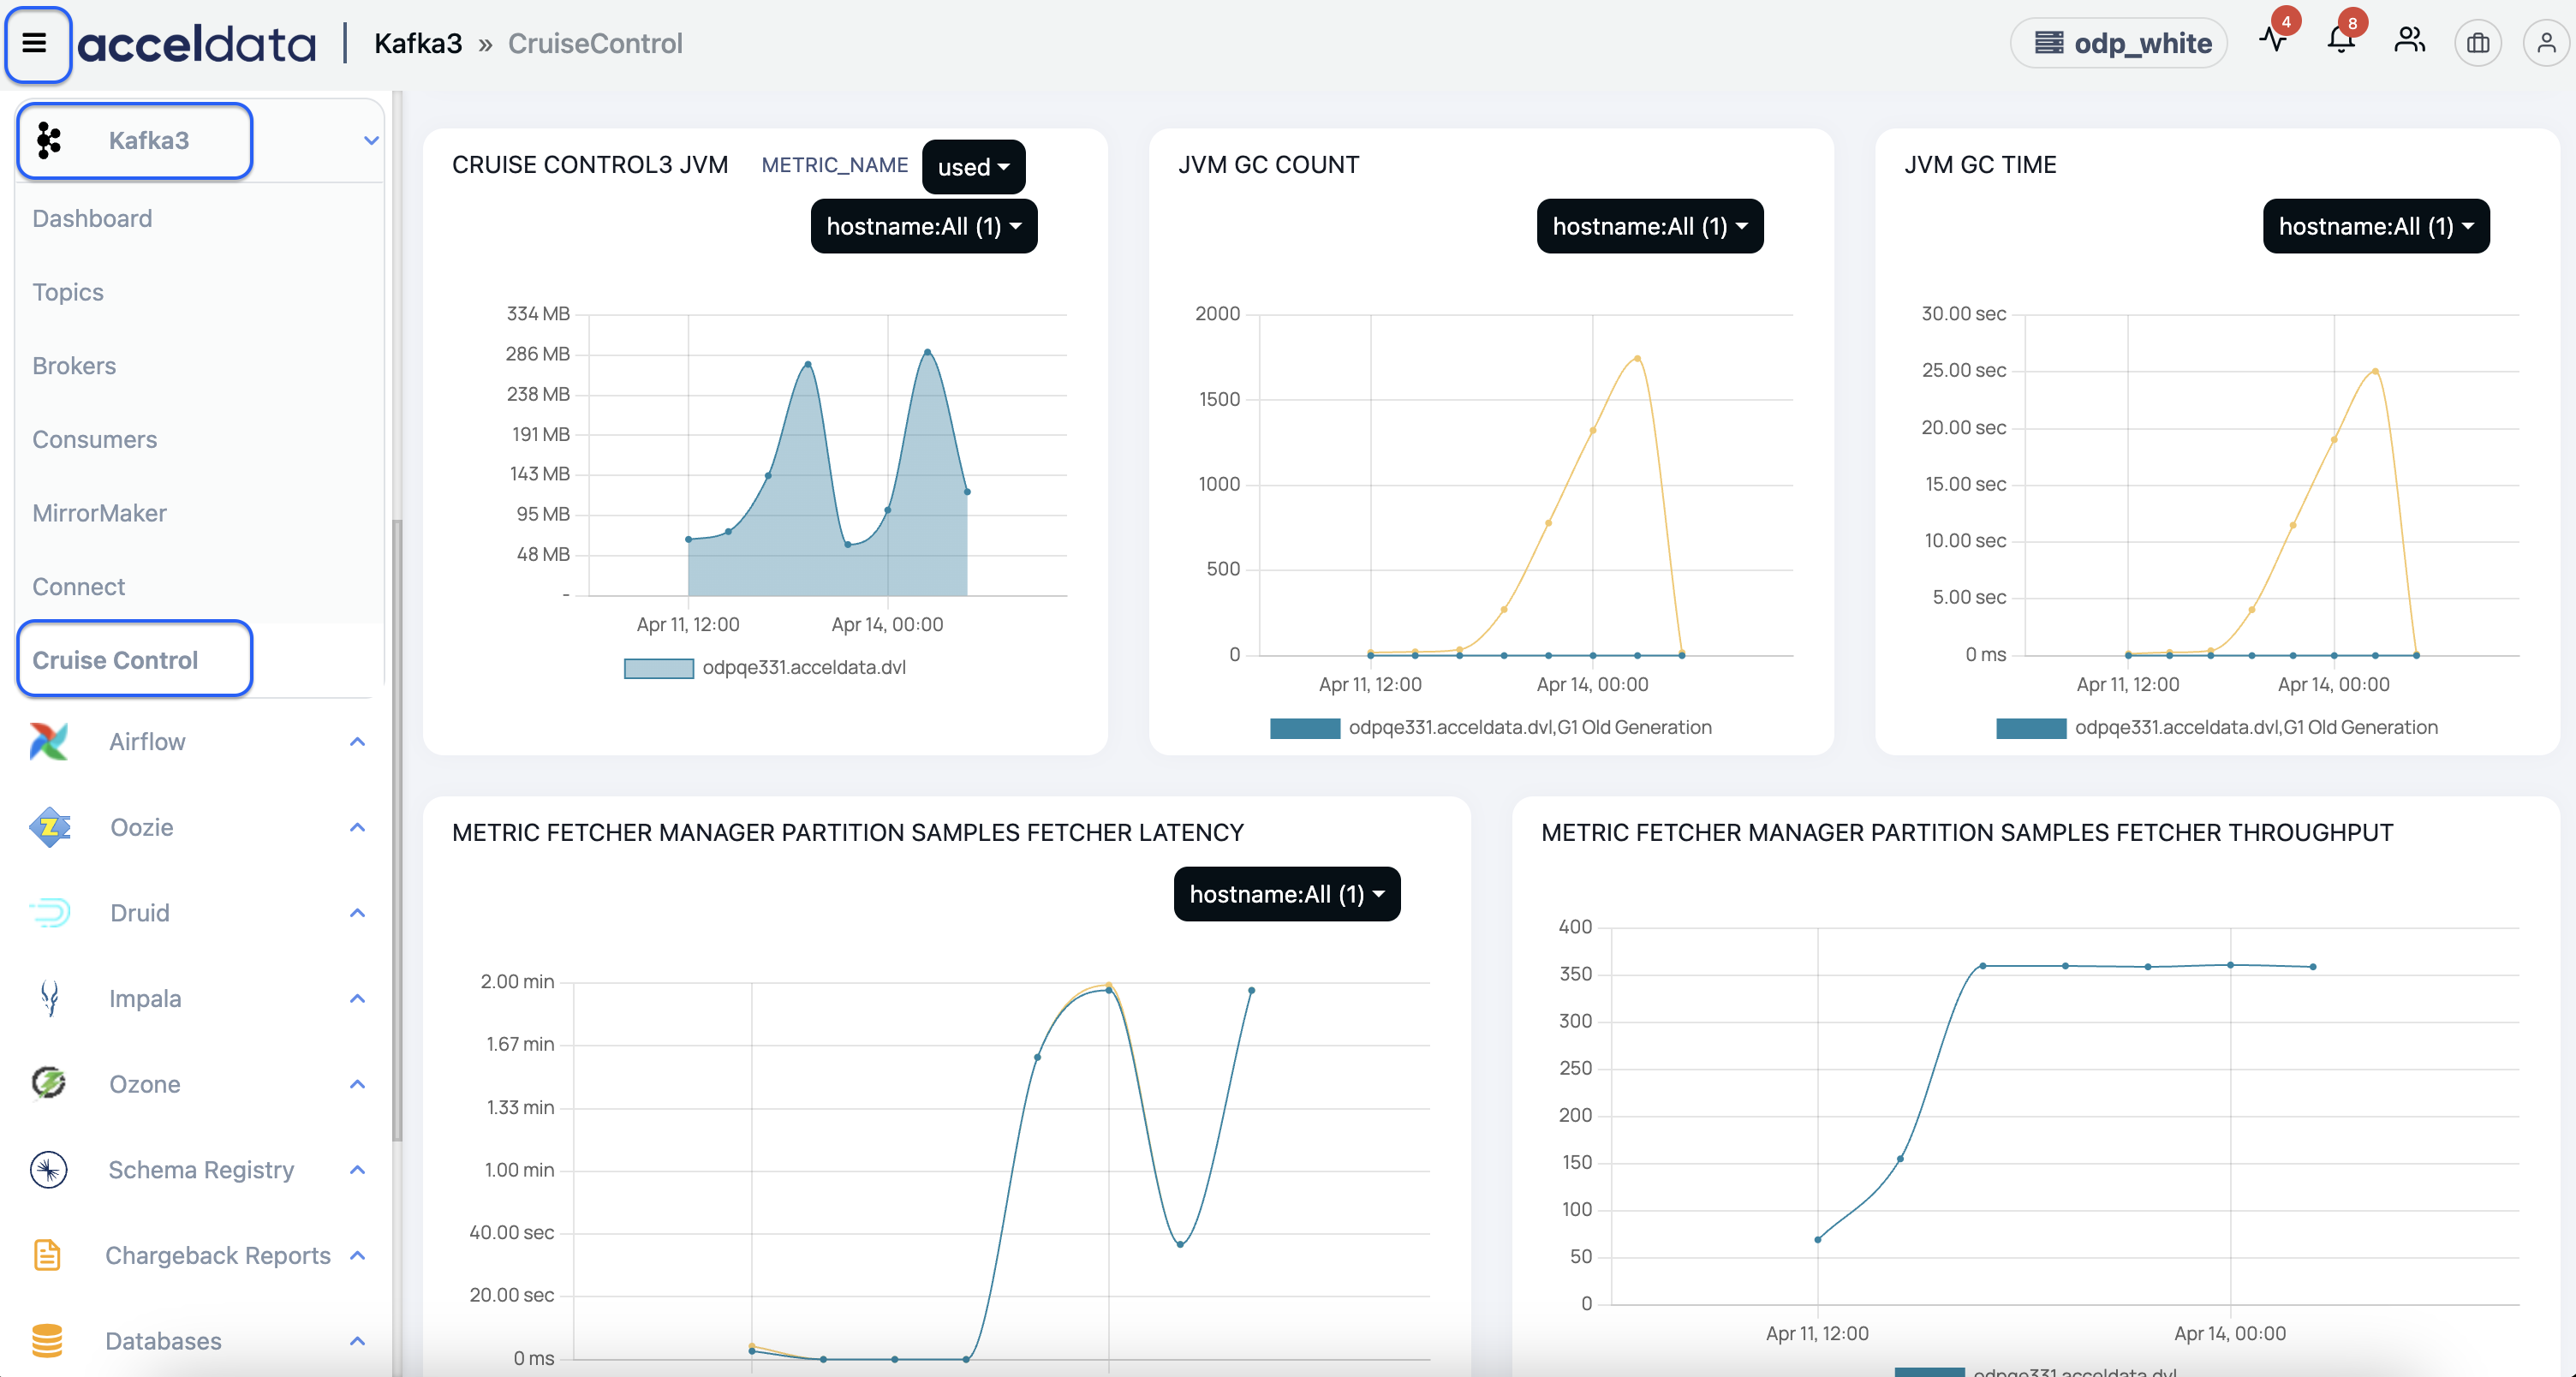Toggle the G1 Old Generation legend in JVM GC Time
Screen dimensions: 2576x1377
tap(2216, 727)
